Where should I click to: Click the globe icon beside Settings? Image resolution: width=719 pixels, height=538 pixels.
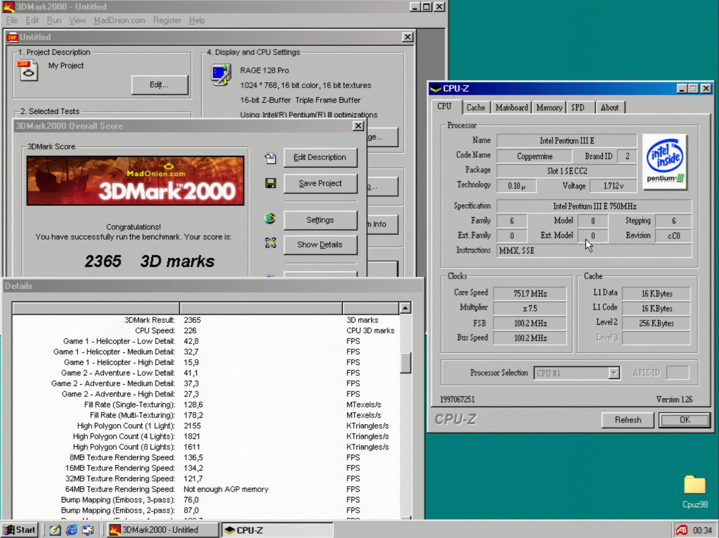click(270, 218)
